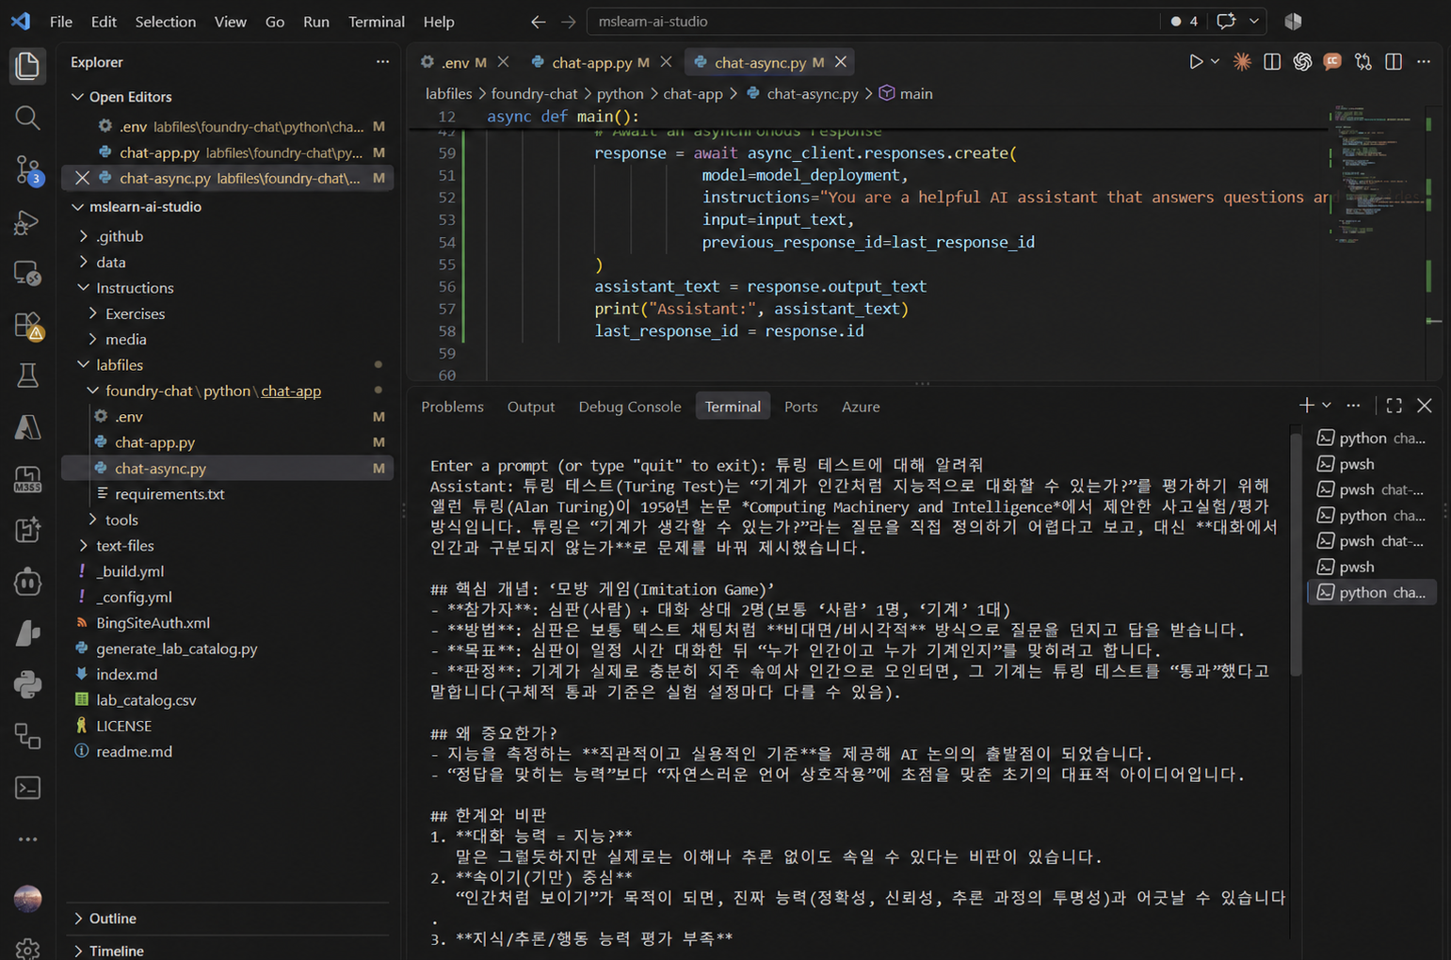Viewport: 1451px width, 960px height.
Task: Open the Manage gear menu
Action: [x=27, y=948]
